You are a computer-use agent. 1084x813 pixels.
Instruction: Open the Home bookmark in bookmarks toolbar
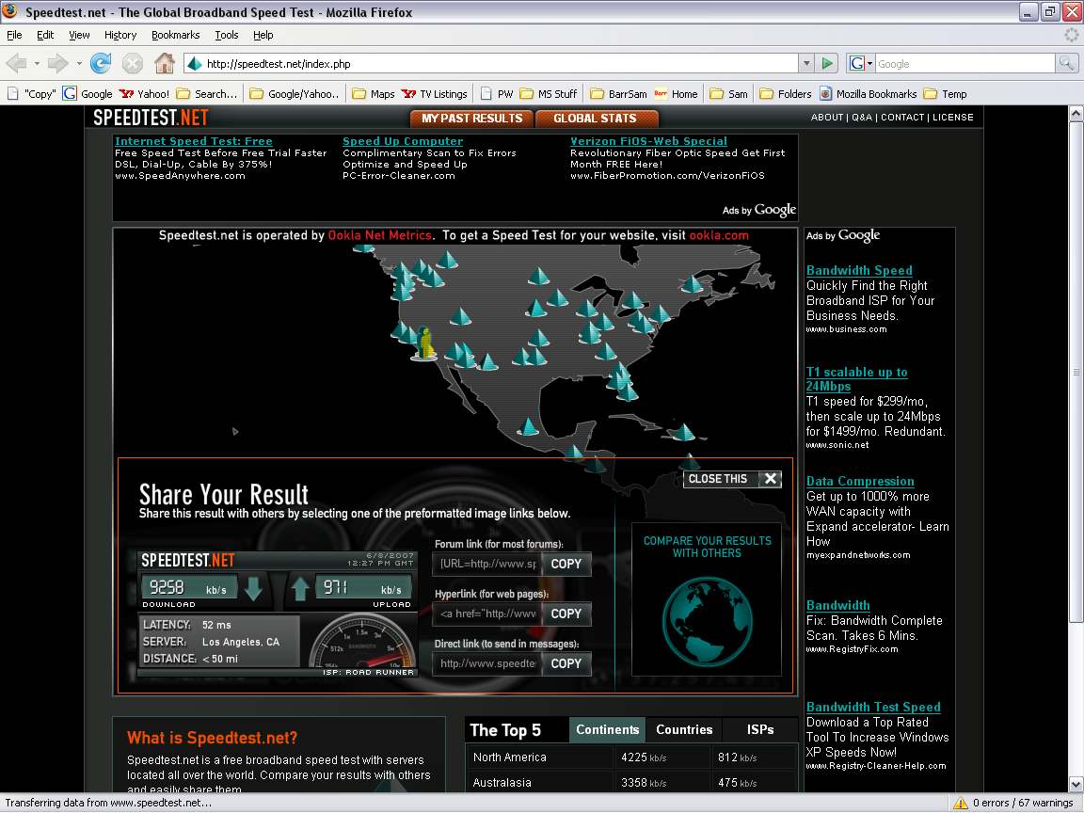(677, 94)
